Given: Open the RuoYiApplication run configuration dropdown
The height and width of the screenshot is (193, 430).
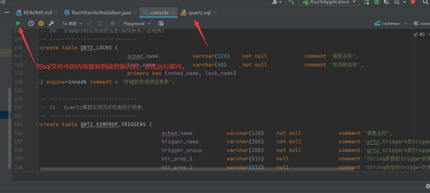Looking at the screenshot, I should coord(329,2).
